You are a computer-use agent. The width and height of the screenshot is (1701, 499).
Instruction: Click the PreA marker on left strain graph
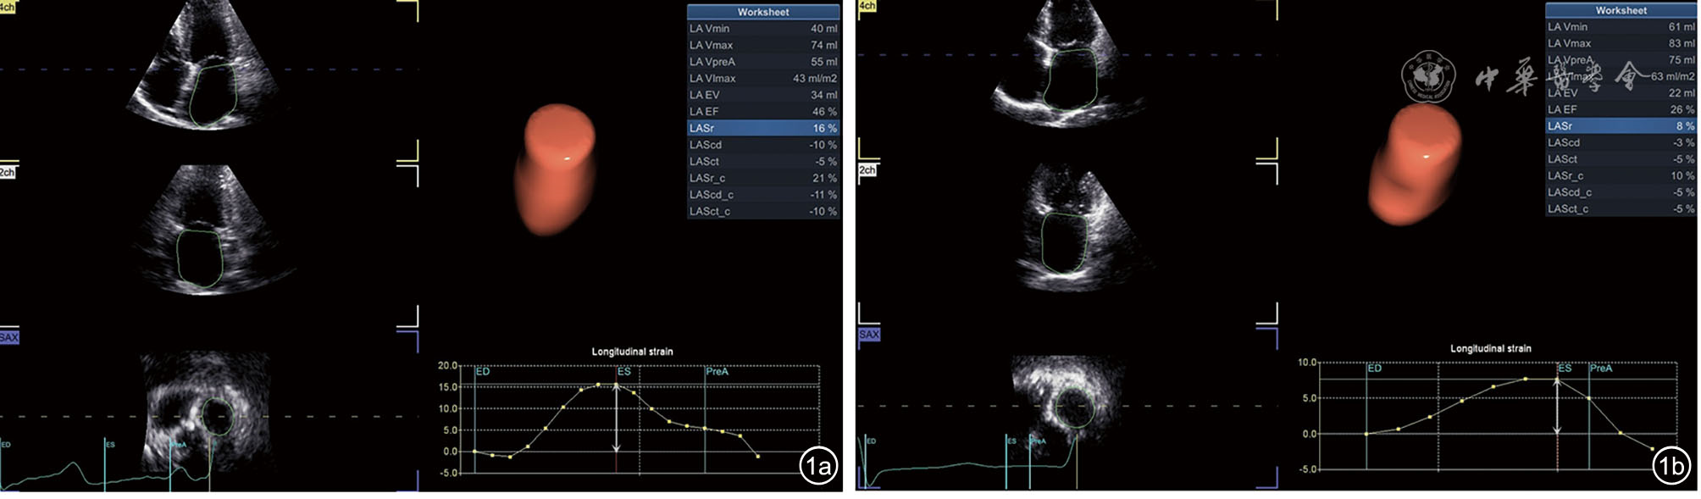point(717,372)
